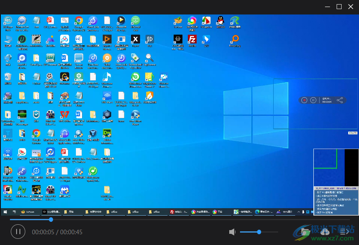Expand the system tray hidden icons arrow
The height and width of the screenshot is (245, 359).
click(298, 212)
